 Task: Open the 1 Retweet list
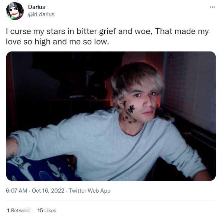tap(19, 210)
